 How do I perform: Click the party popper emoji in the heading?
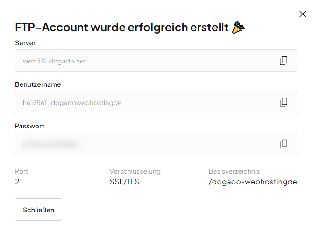pyautogui.click(x=239, y=27)
